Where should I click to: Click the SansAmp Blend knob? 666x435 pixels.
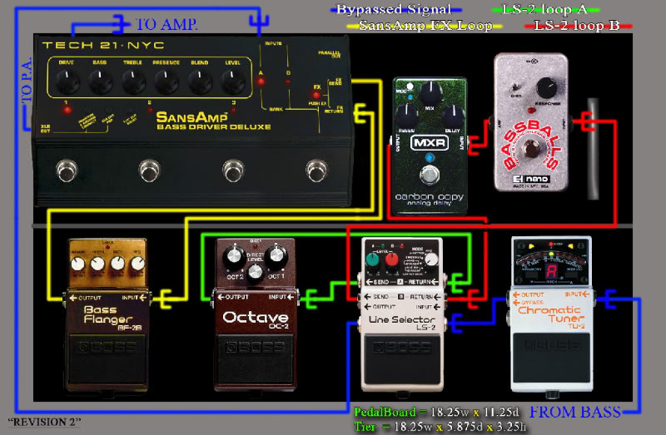coord(199,82)
